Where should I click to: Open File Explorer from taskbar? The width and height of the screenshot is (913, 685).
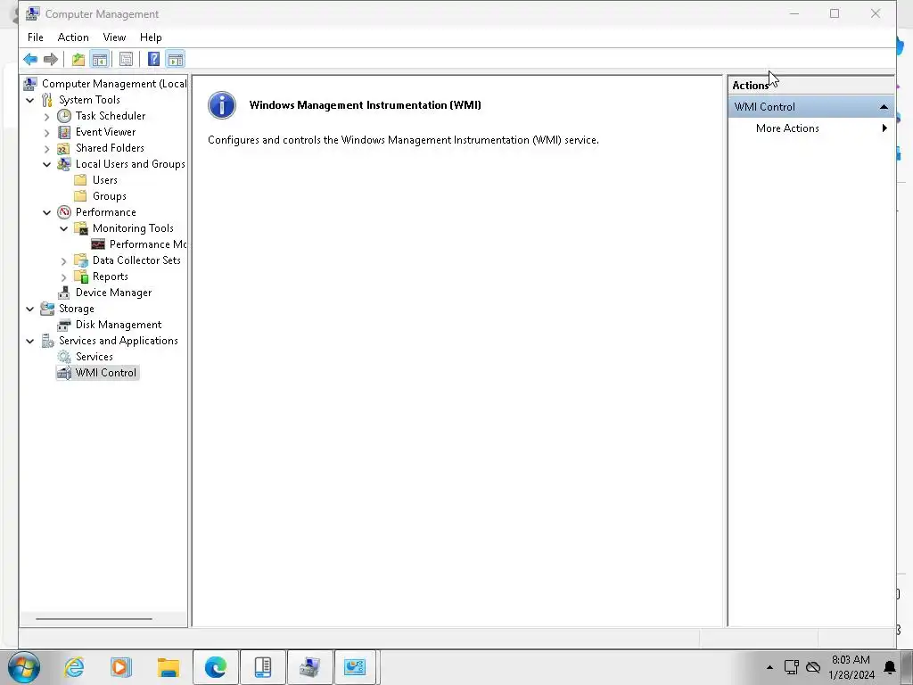[169, 667]
